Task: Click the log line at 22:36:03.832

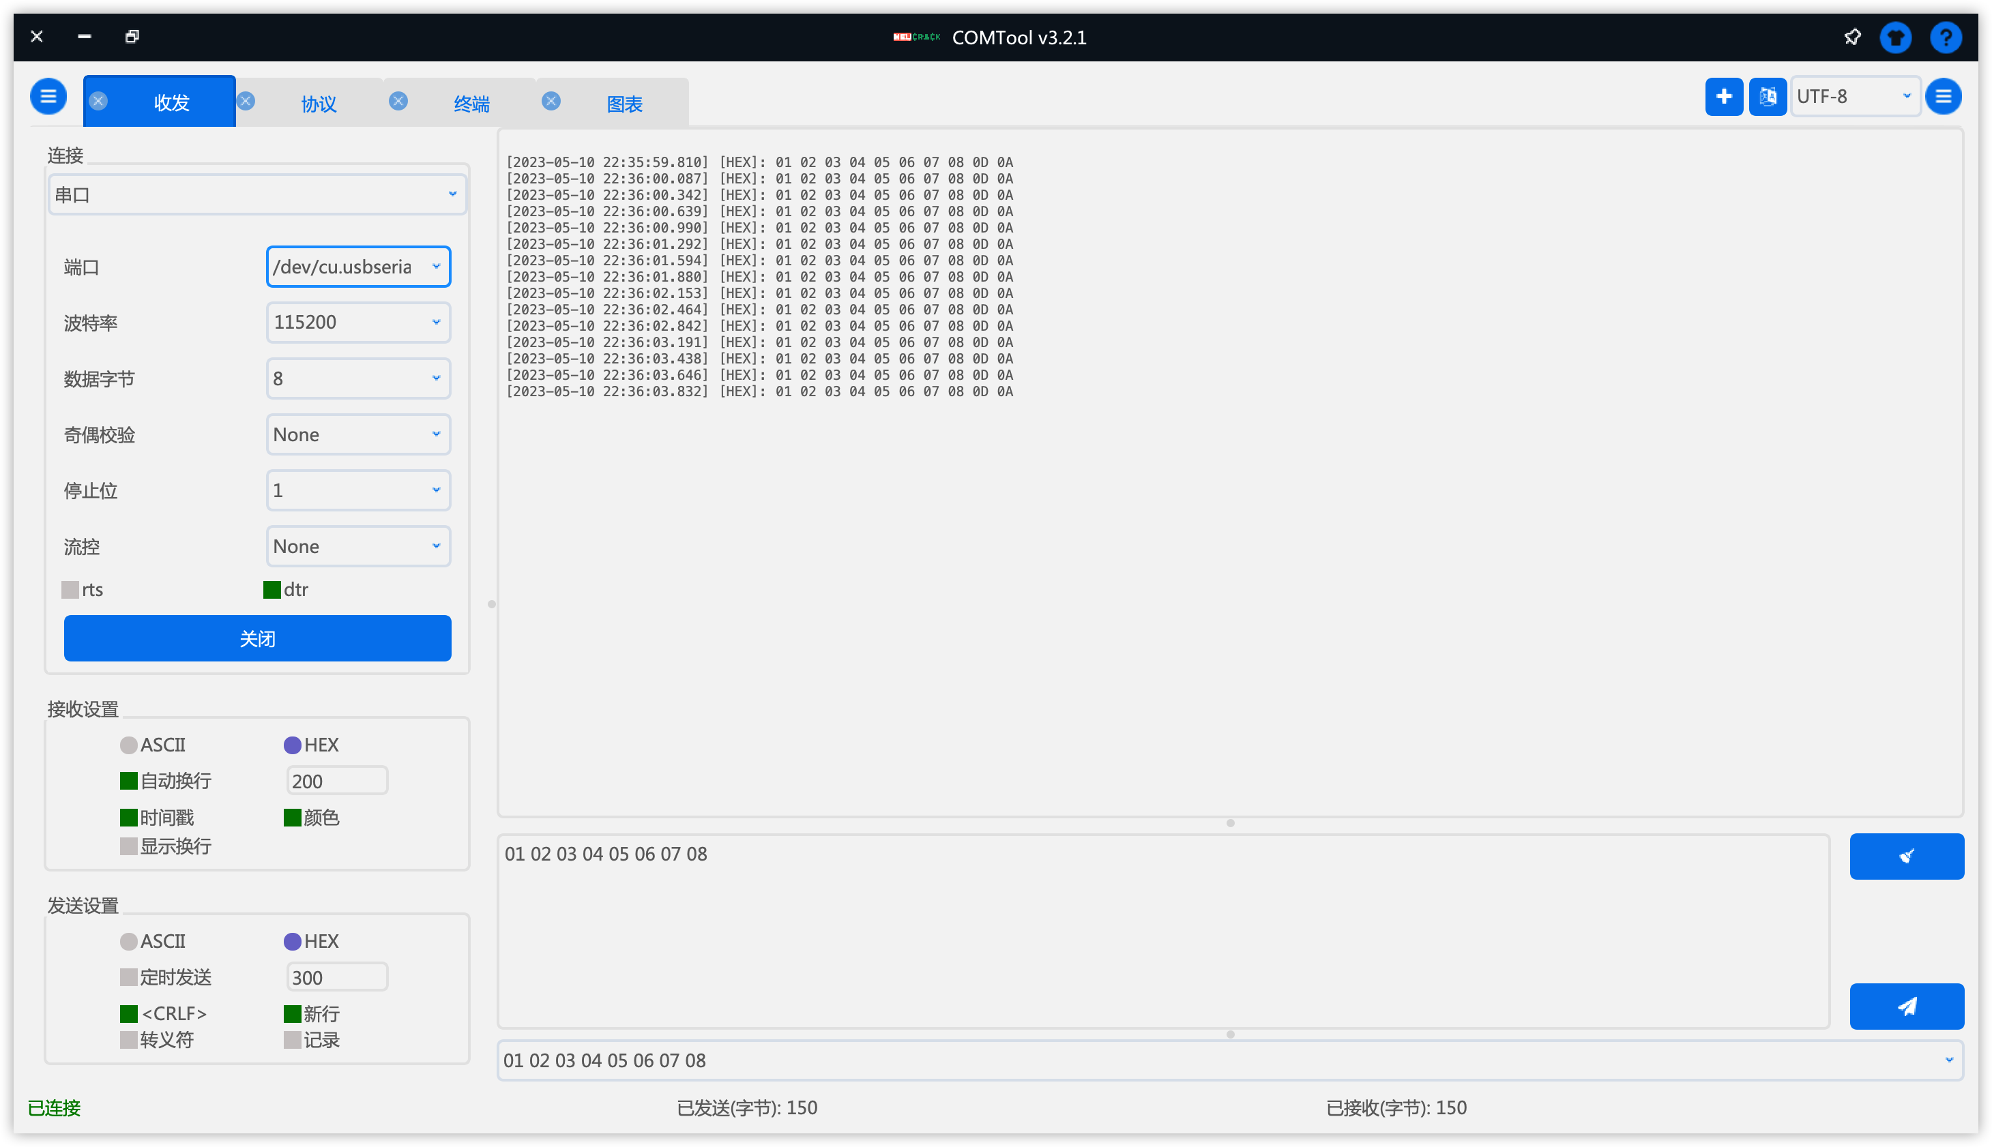Action: [759, 391]
